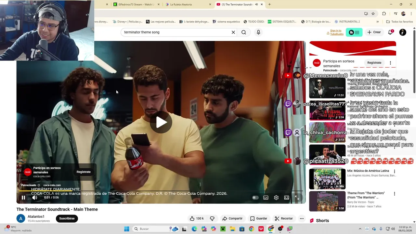
Task: Open the browser extensions puzzle icon
Action: pos(384,14)
